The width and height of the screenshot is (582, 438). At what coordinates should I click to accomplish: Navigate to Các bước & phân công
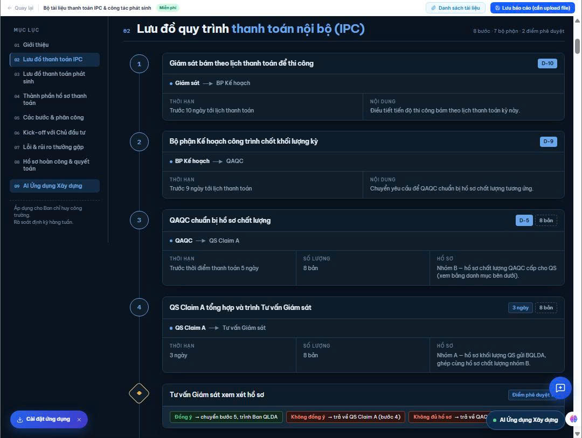[54, 117]
